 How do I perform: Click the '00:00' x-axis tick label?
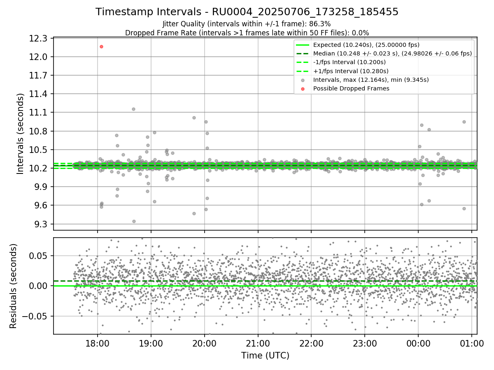click(x=418, y=343)
